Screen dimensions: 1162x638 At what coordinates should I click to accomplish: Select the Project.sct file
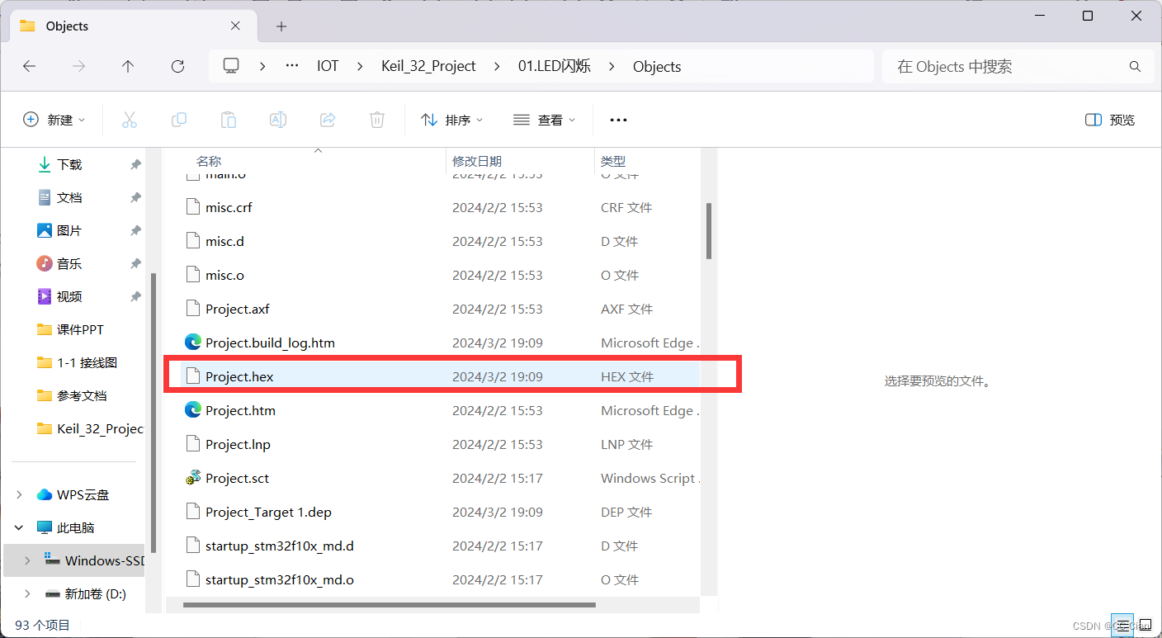441,478
